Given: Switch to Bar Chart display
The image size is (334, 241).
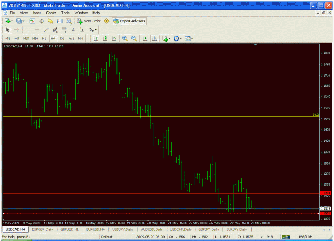Looking at the screenshot, I should click(x=96, y=38).
